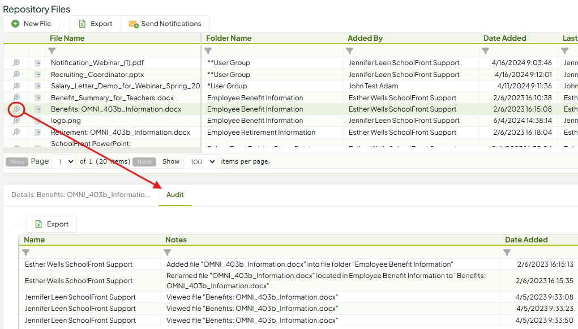The height and width of the screenshot is (329, 578).
Task: Send Notifications for repository files
Action: [x=165, y=24]
